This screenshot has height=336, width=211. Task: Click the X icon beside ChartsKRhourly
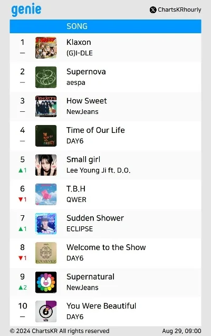click(153, 10)
